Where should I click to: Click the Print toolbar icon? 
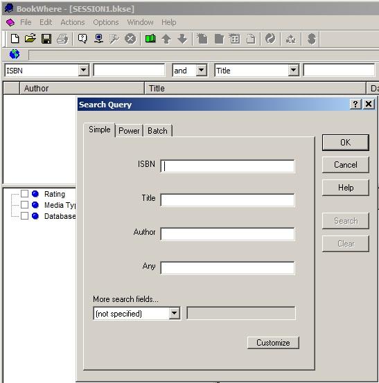coord(62,39)
